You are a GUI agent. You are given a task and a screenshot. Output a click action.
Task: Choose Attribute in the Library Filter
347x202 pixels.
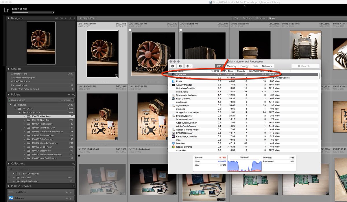pos(247,18)
